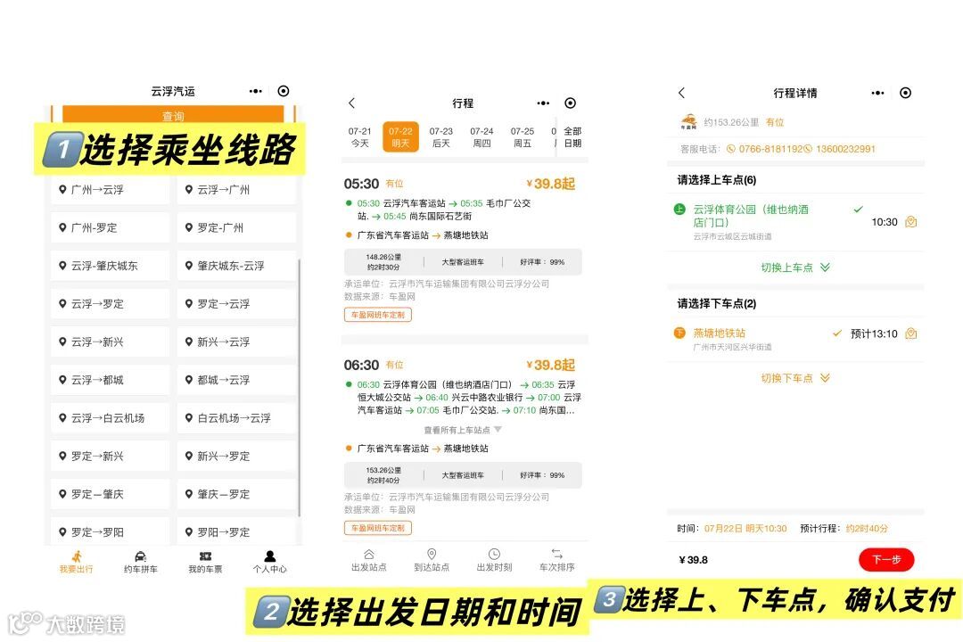
Task: Go back from the 行程详情 screen
Action: coord(681,93)
